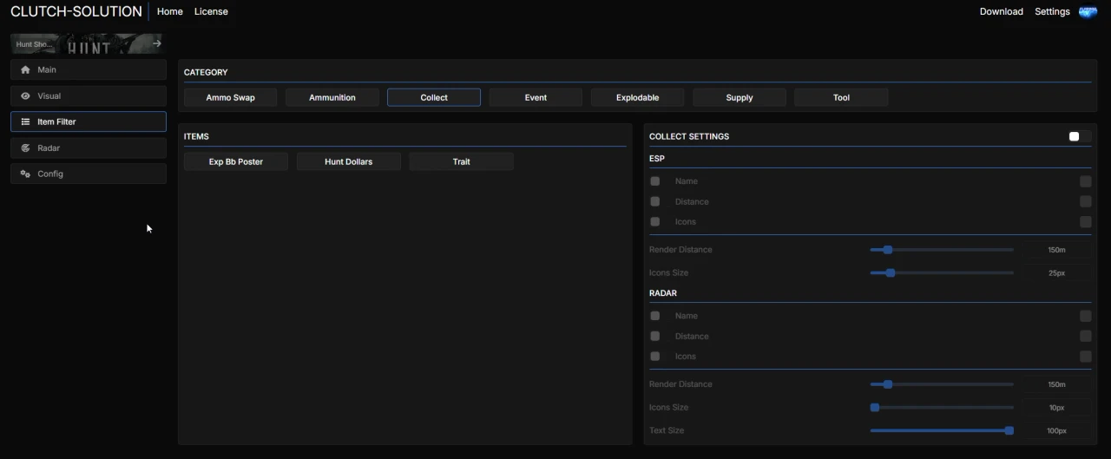
Task: Enable Radar Distance checkbox
Action: click(x=655, y=336)
